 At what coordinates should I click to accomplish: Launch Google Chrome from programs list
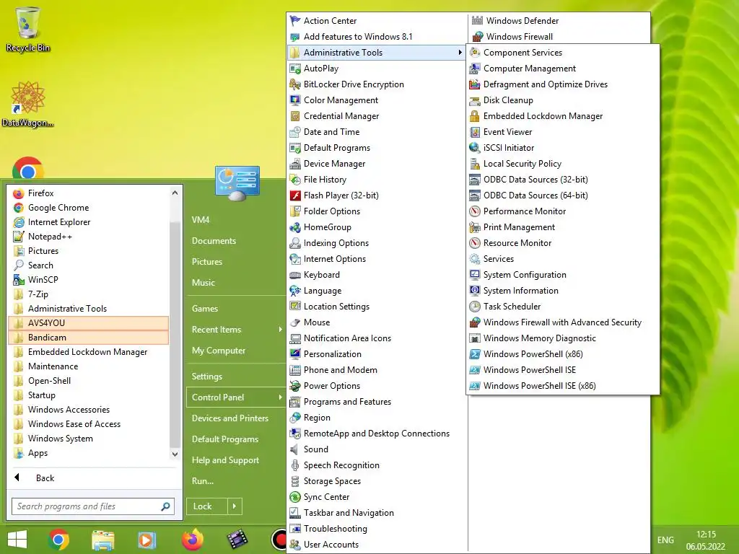click(88, 208)
